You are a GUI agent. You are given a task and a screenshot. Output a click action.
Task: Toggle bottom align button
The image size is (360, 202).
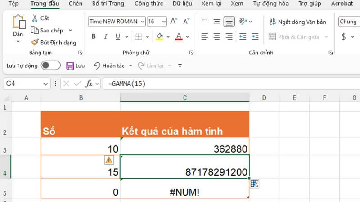point(229,22)
